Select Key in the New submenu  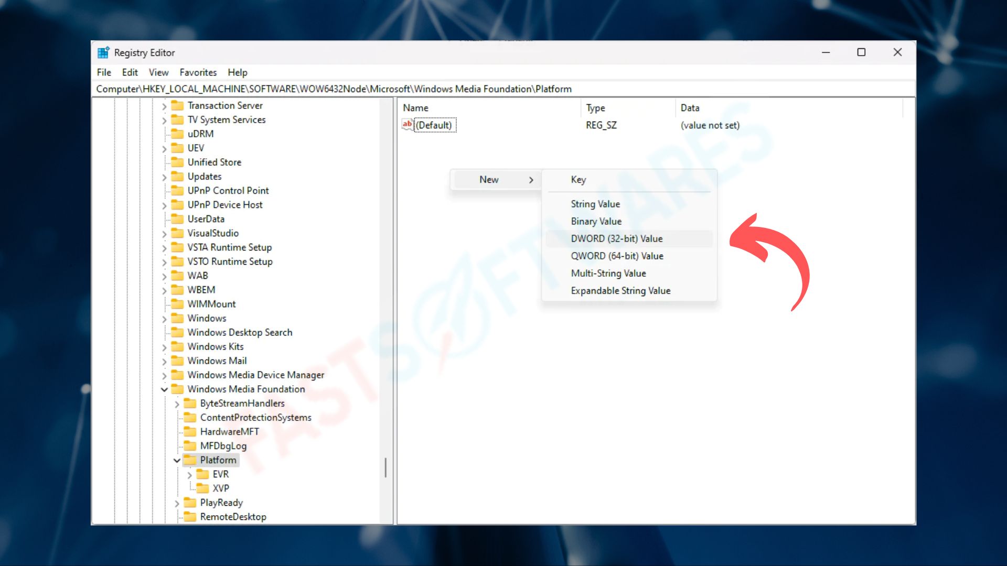pos(629,179)
